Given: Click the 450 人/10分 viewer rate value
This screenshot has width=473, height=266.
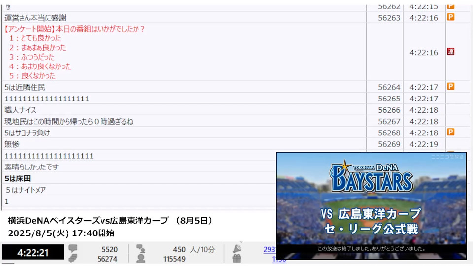Looking at the screenshot, I should pyautogui.click(x=194, y=249).
